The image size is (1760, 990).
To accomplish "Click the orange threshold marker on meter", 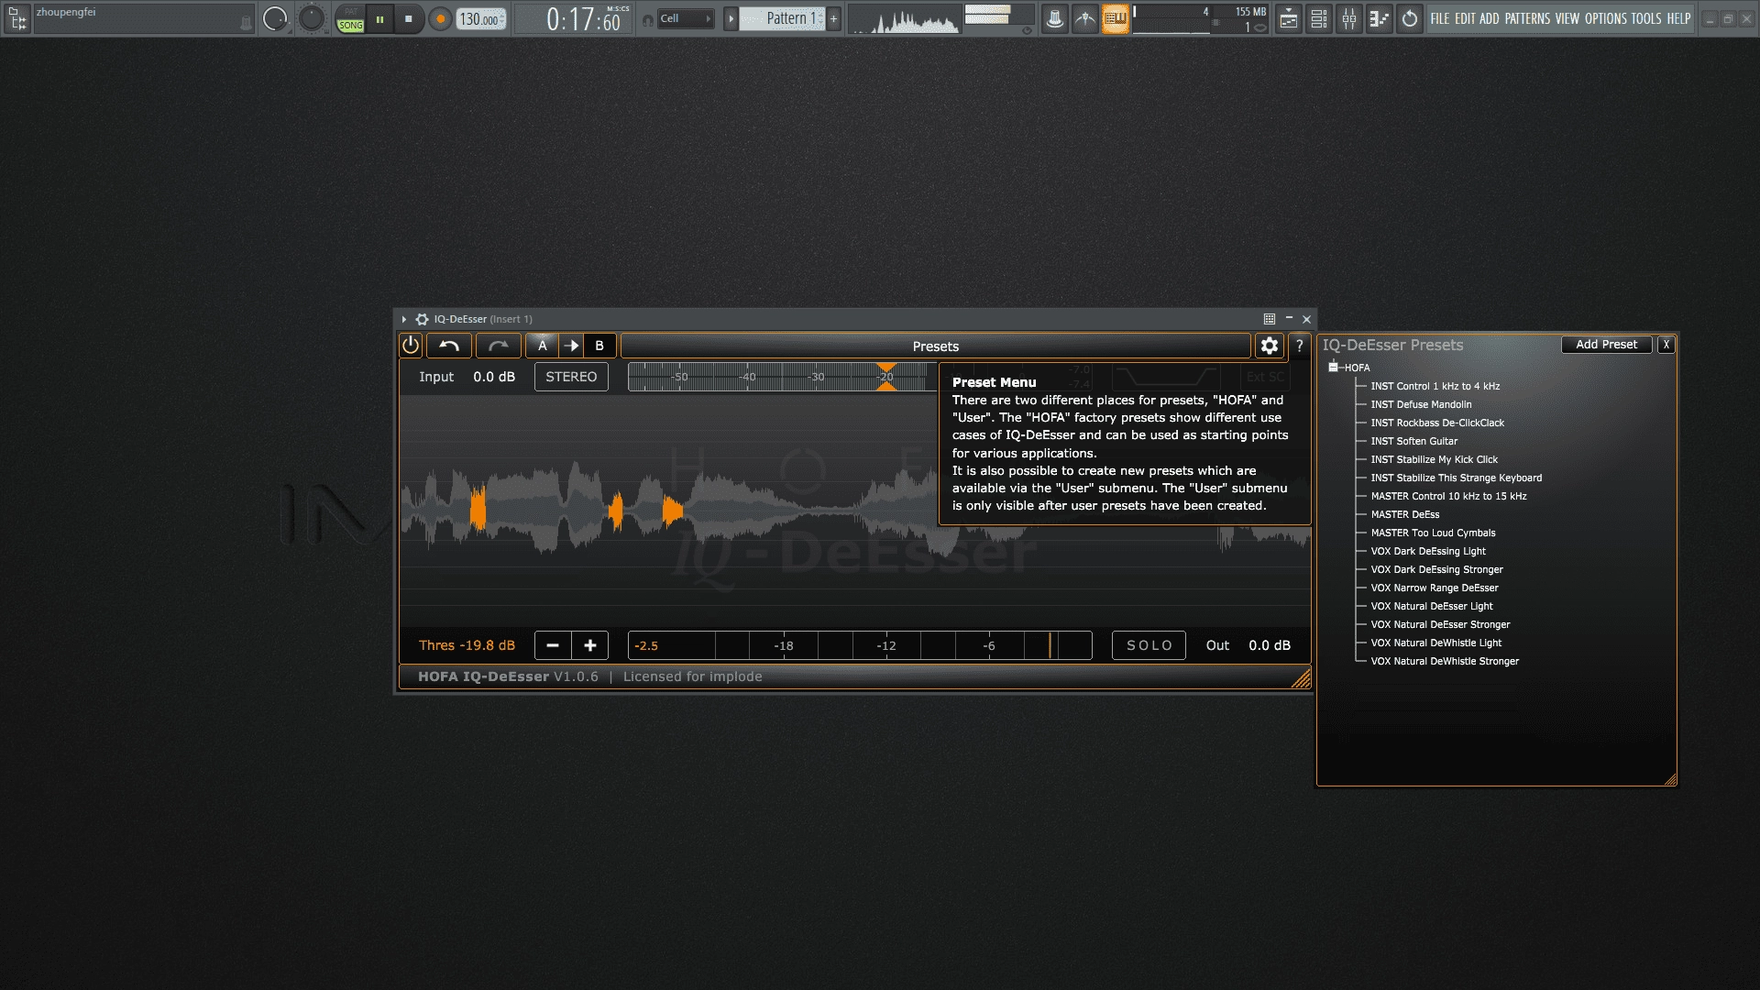I will (x=886, y=377).
